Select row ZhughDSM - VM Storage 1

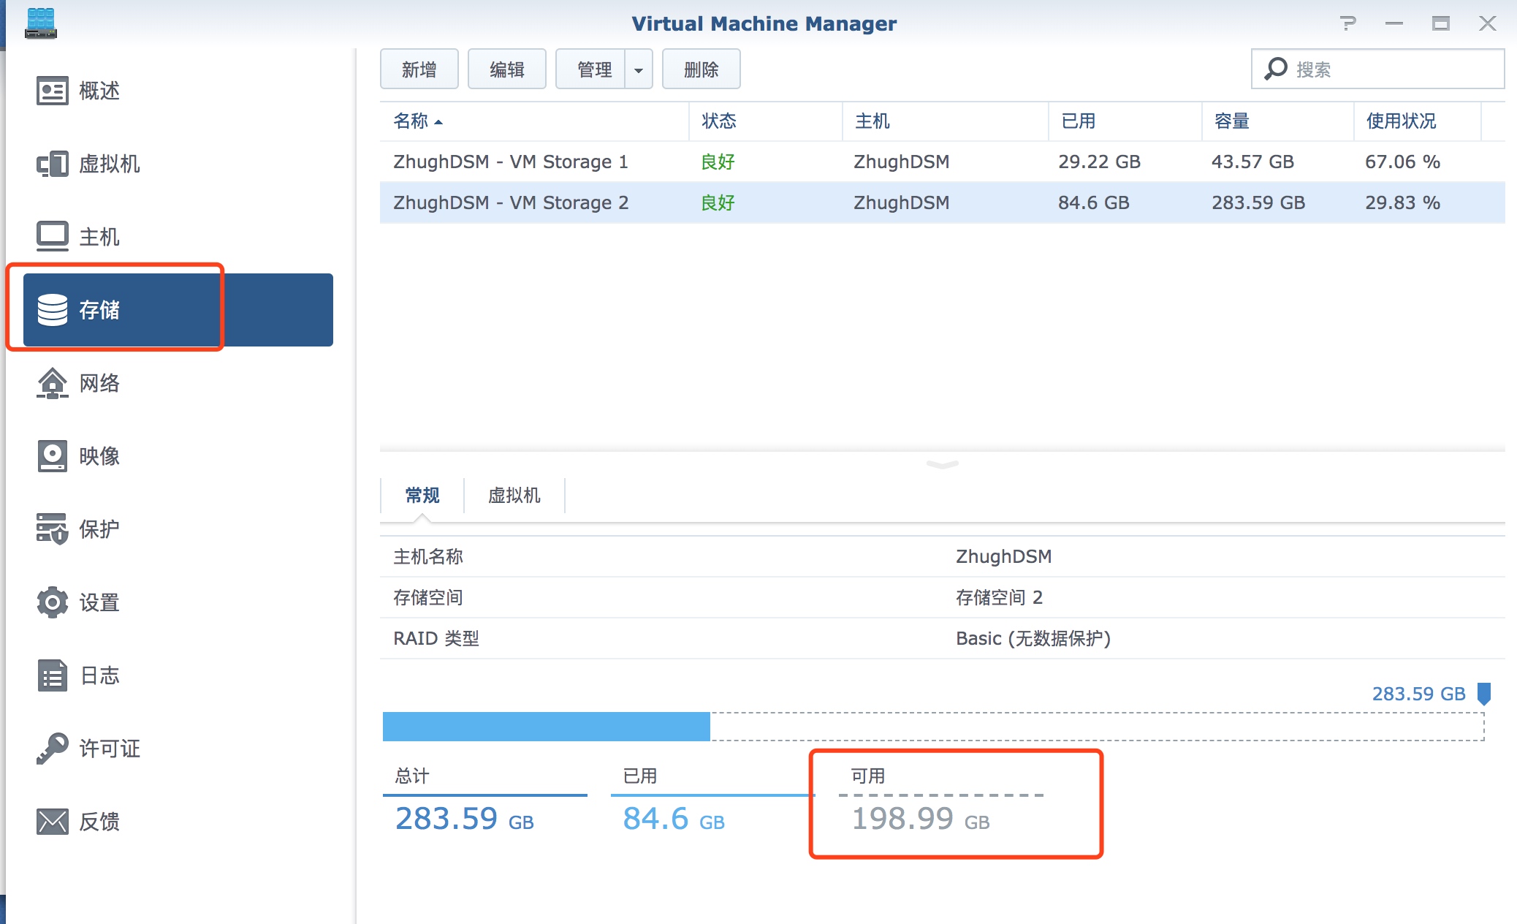(x=942, y=162)
